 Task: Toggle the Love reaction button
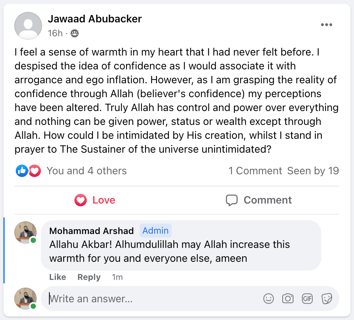coord(95,200)
